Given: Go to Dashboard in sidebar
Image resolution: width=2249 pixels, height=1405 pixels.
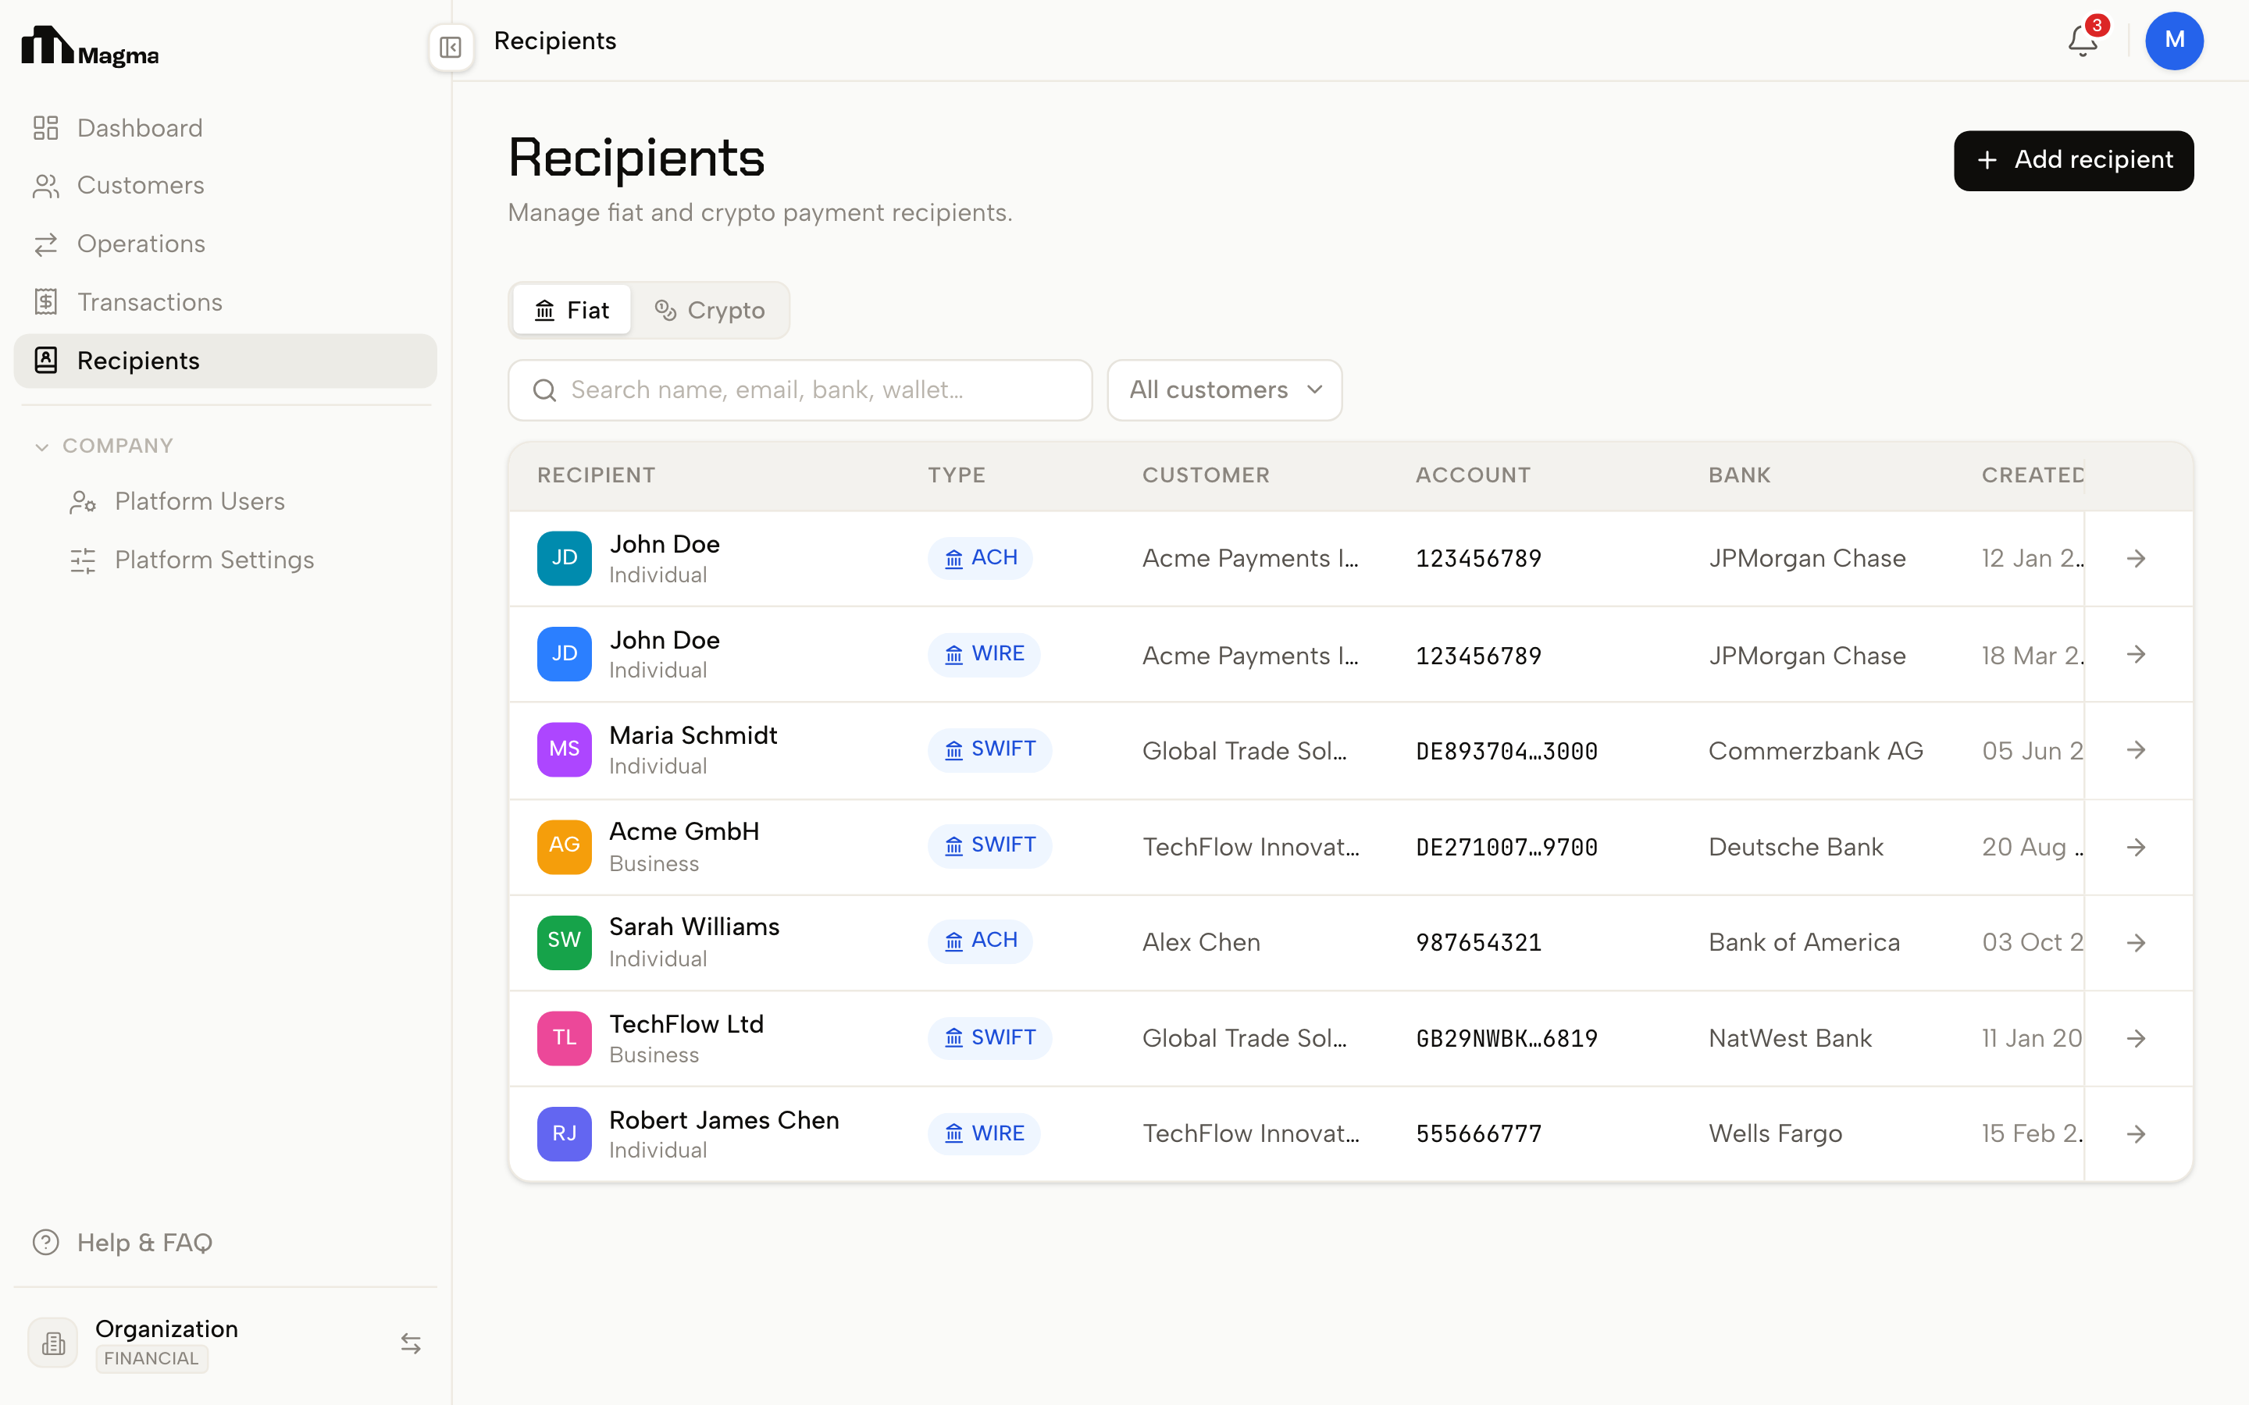Looking at the screenshot, I should [x=225, y=128].
